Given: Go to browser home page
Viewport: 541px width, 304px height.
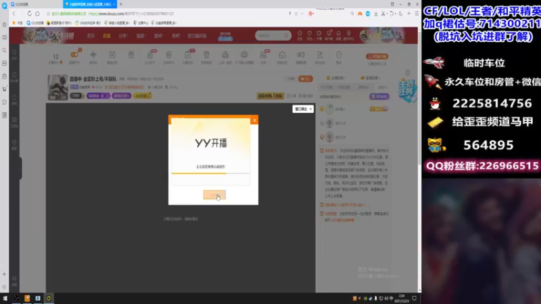Looking at the screenshot, I should [37, 14].
